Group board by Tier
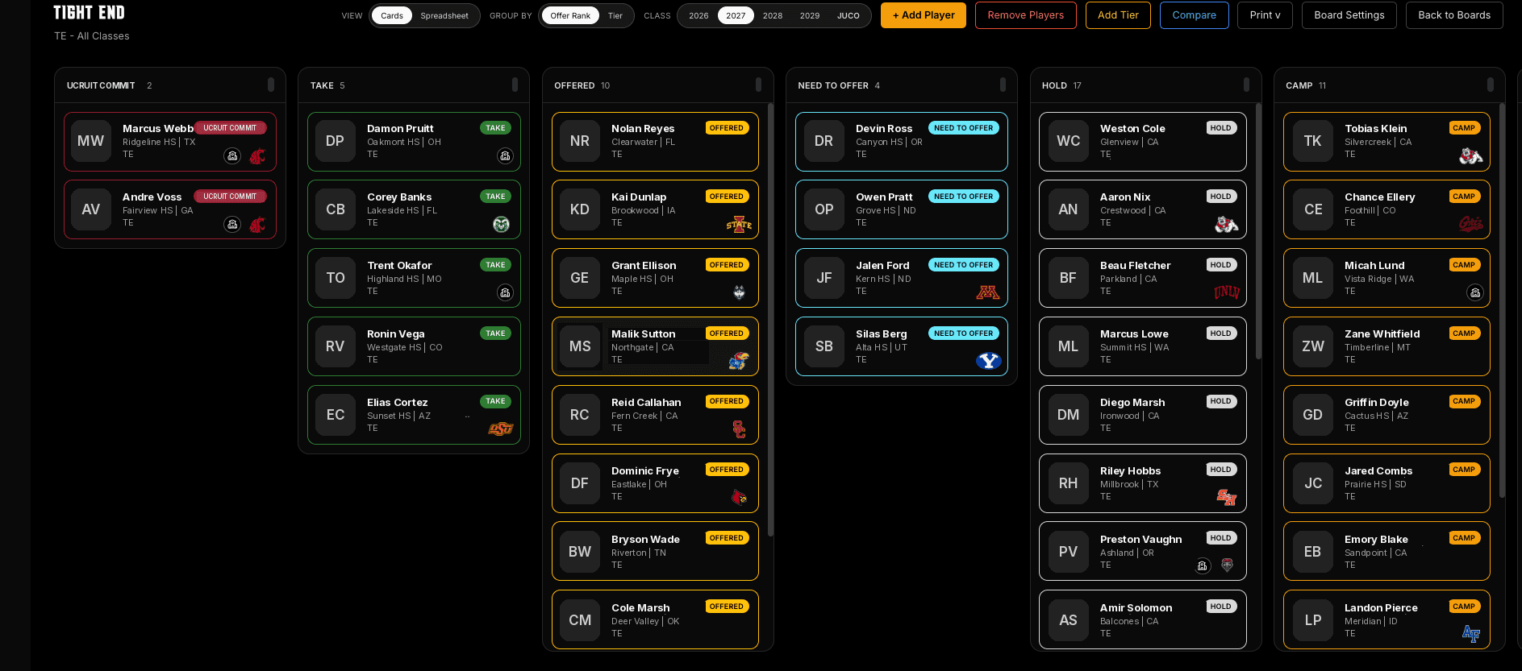Viewport: 1522px width, 671px height. coord(615,15)
